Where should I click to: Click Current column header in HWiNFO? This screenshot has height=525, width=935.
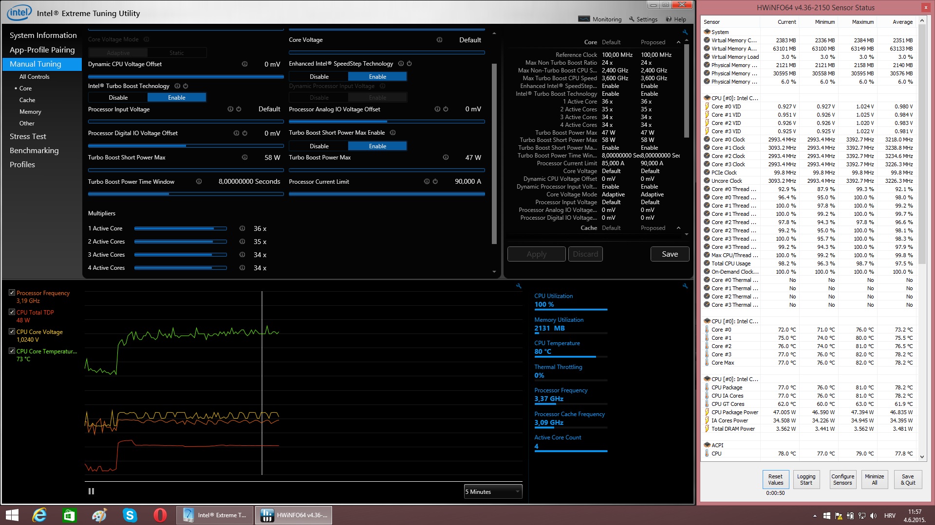tap(786, 22)
